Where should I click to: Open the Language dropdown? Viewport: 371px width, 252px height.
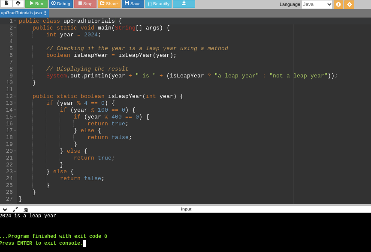pos(317,4)
